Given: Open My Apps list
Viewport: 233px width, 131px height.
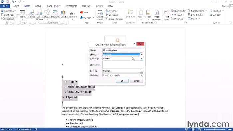Looking at the screenshot, I should (87, 18).
